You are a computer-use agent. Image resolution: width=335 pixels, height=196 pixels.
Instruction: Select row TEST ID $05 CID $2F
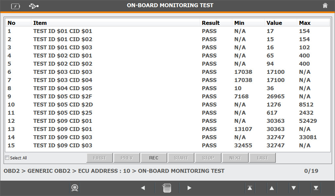tap(63, 96)
